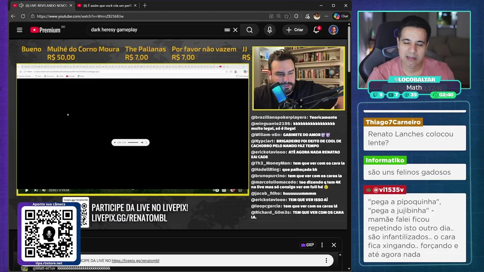Open a new browser tab

click(145, 6)
